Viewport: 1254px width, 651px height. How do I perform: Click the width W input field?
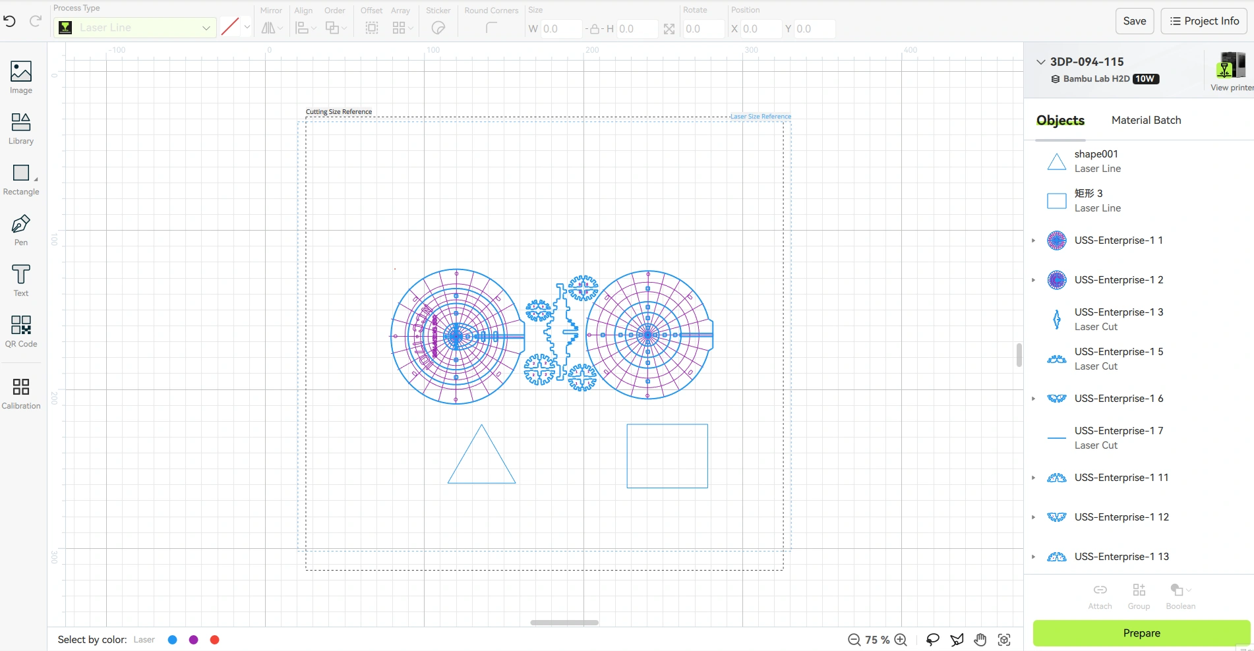(x=560, y=29)
